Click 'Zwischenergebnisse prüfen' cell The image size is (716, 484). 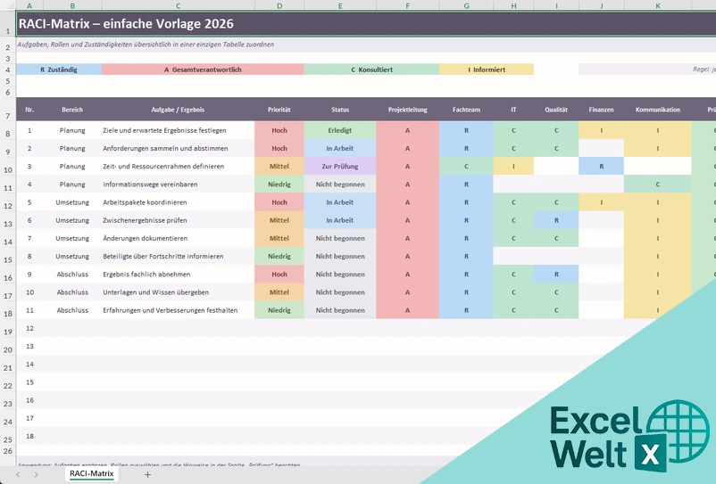(x=178, y=220)
